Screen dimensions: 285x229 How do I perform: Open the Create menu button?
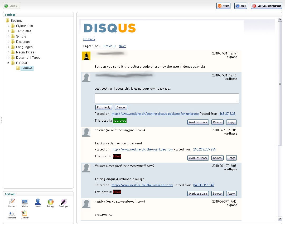12,6
